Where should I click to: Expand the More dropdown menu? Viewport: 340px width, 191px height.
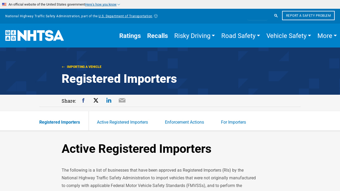327,36
